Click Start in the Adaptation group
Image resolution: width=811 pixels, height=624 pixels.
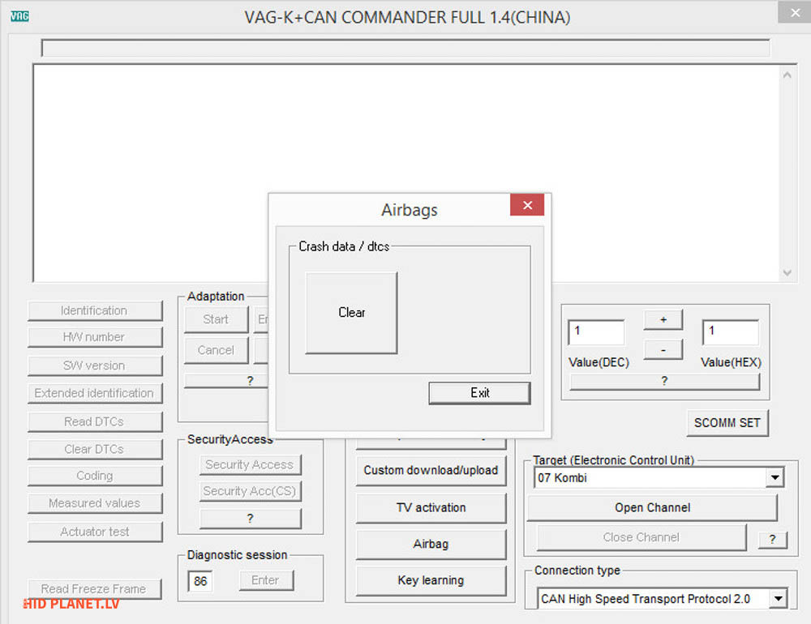(217, 319)
